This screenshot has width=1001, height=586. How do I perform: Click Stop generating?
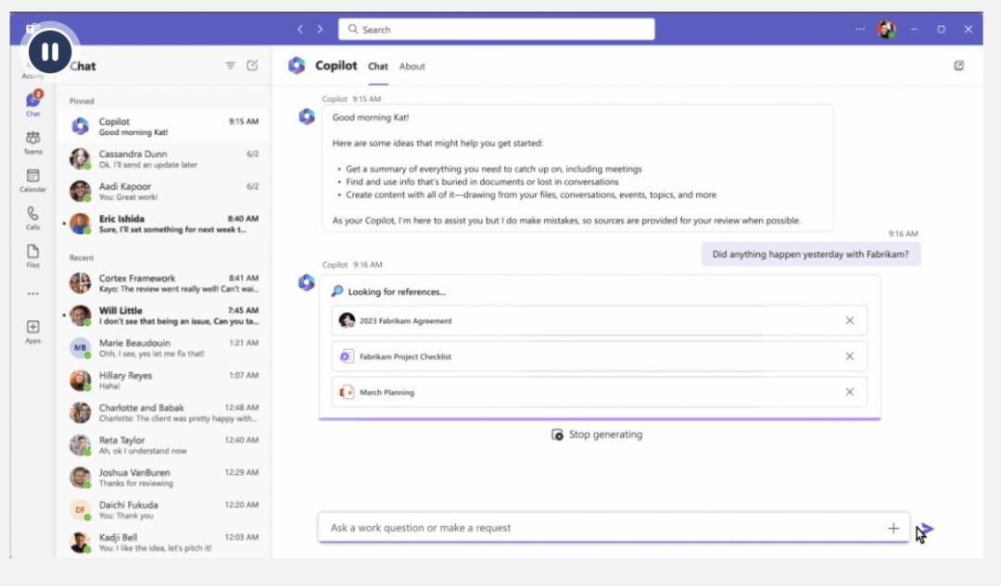click(x=597, y=434)
